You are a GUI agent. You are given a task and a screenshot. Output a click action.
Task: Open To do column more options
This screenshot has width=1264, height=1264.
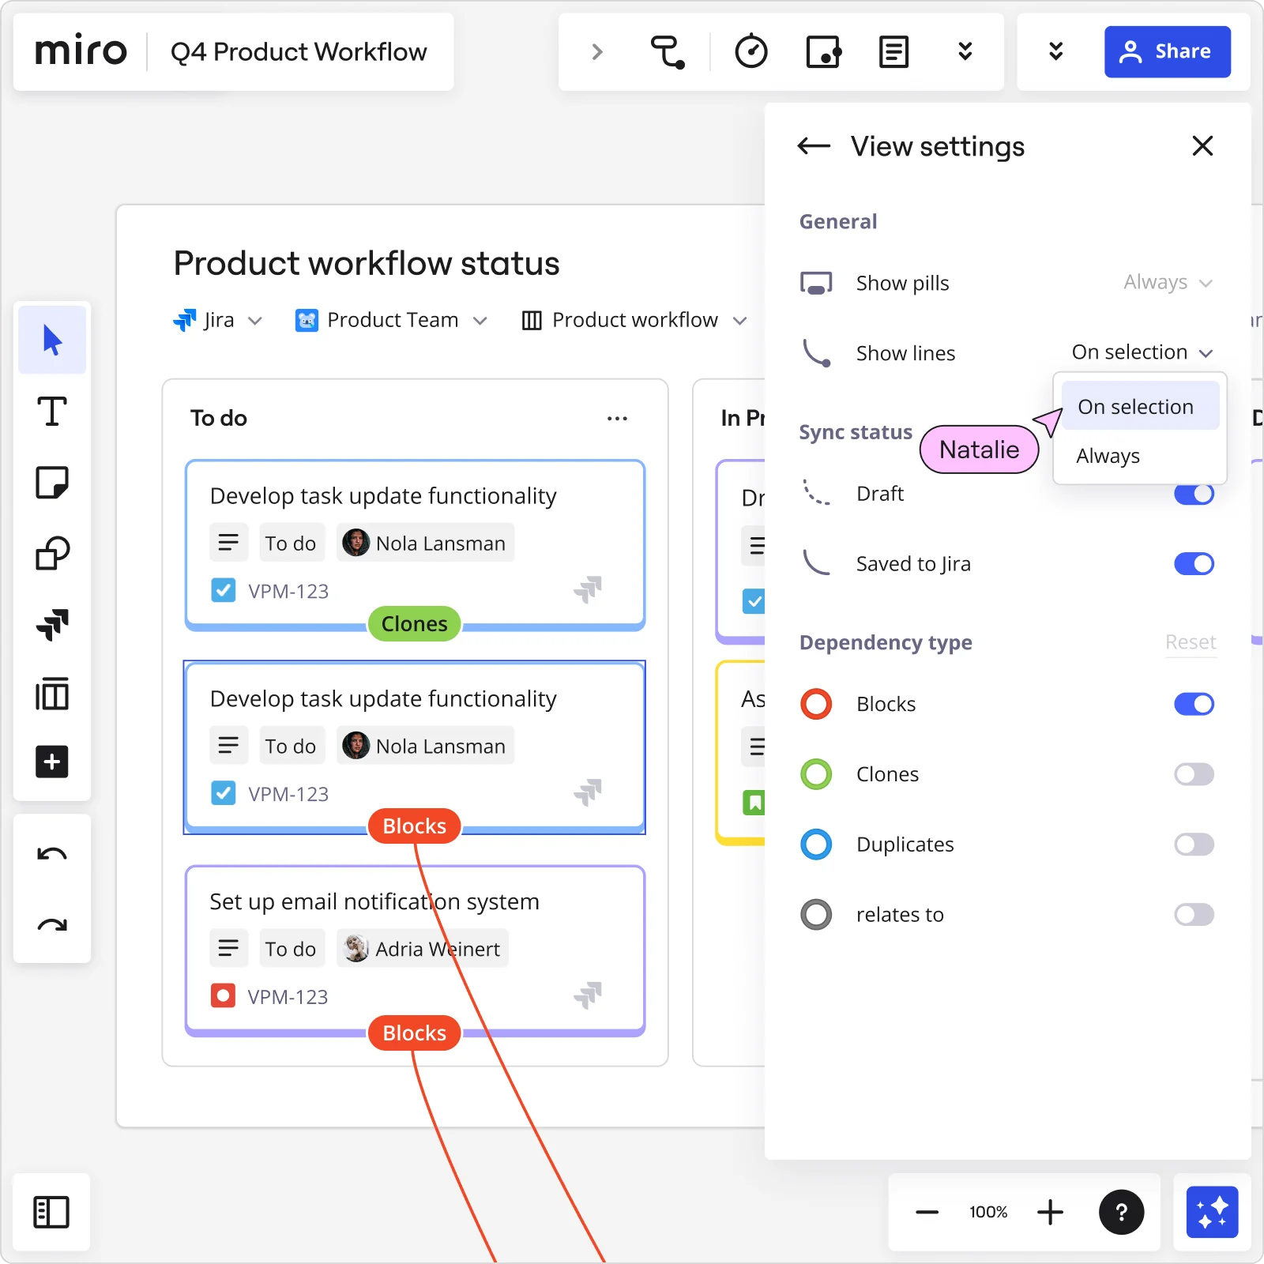617,418
